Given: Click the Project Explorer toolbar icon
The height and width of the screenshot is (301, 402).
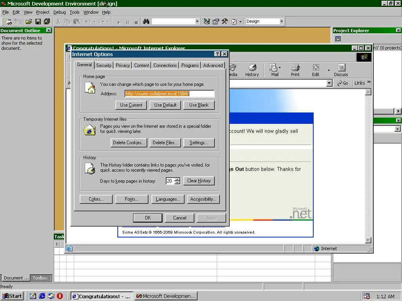Looking at the screenshot, I should tap(207, 22).
